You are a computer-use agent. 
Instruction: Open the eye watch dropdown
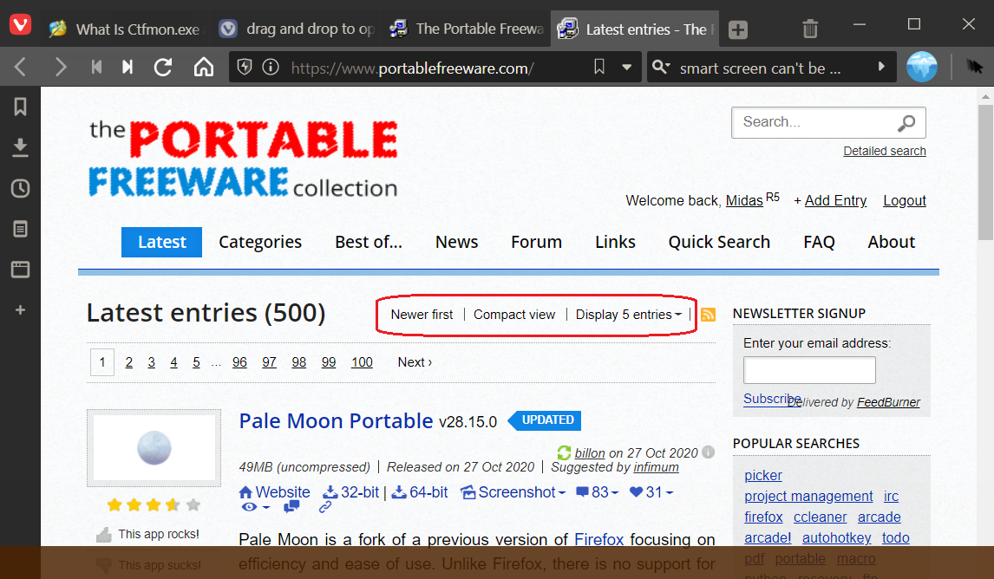click(256, 507)
